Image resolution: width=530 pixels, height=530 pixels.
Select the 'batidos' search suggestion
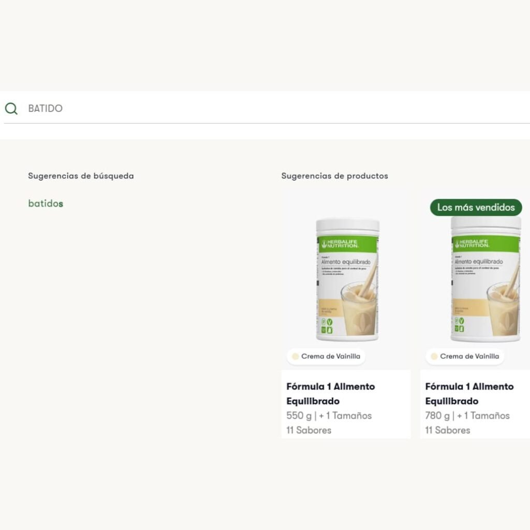(46, 203)
